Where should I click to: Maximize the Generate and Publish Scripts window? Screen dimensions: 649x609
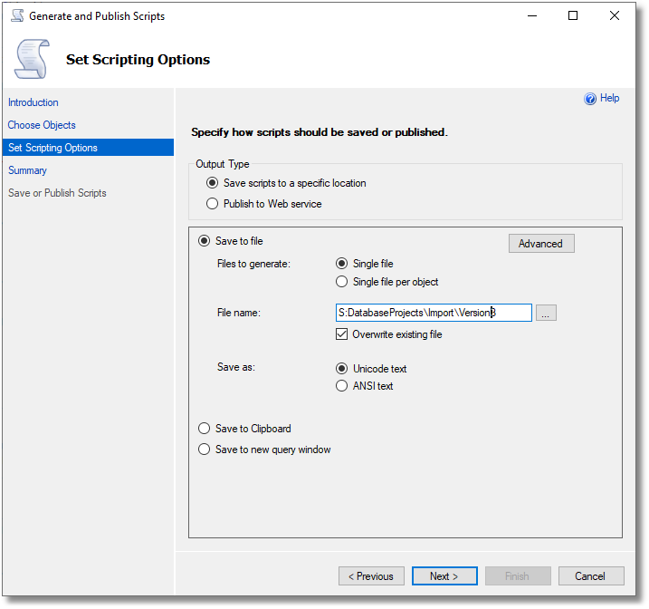(573, 15)
